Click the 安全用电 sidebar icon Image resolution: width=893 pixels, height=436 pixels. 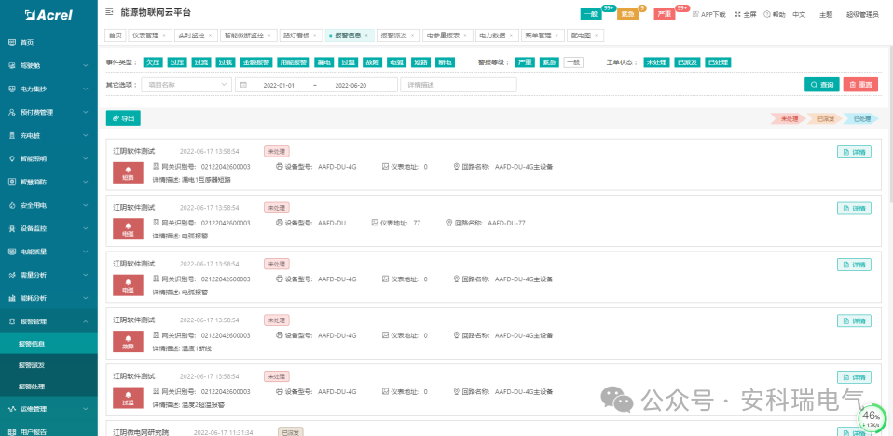pos(12,206)
